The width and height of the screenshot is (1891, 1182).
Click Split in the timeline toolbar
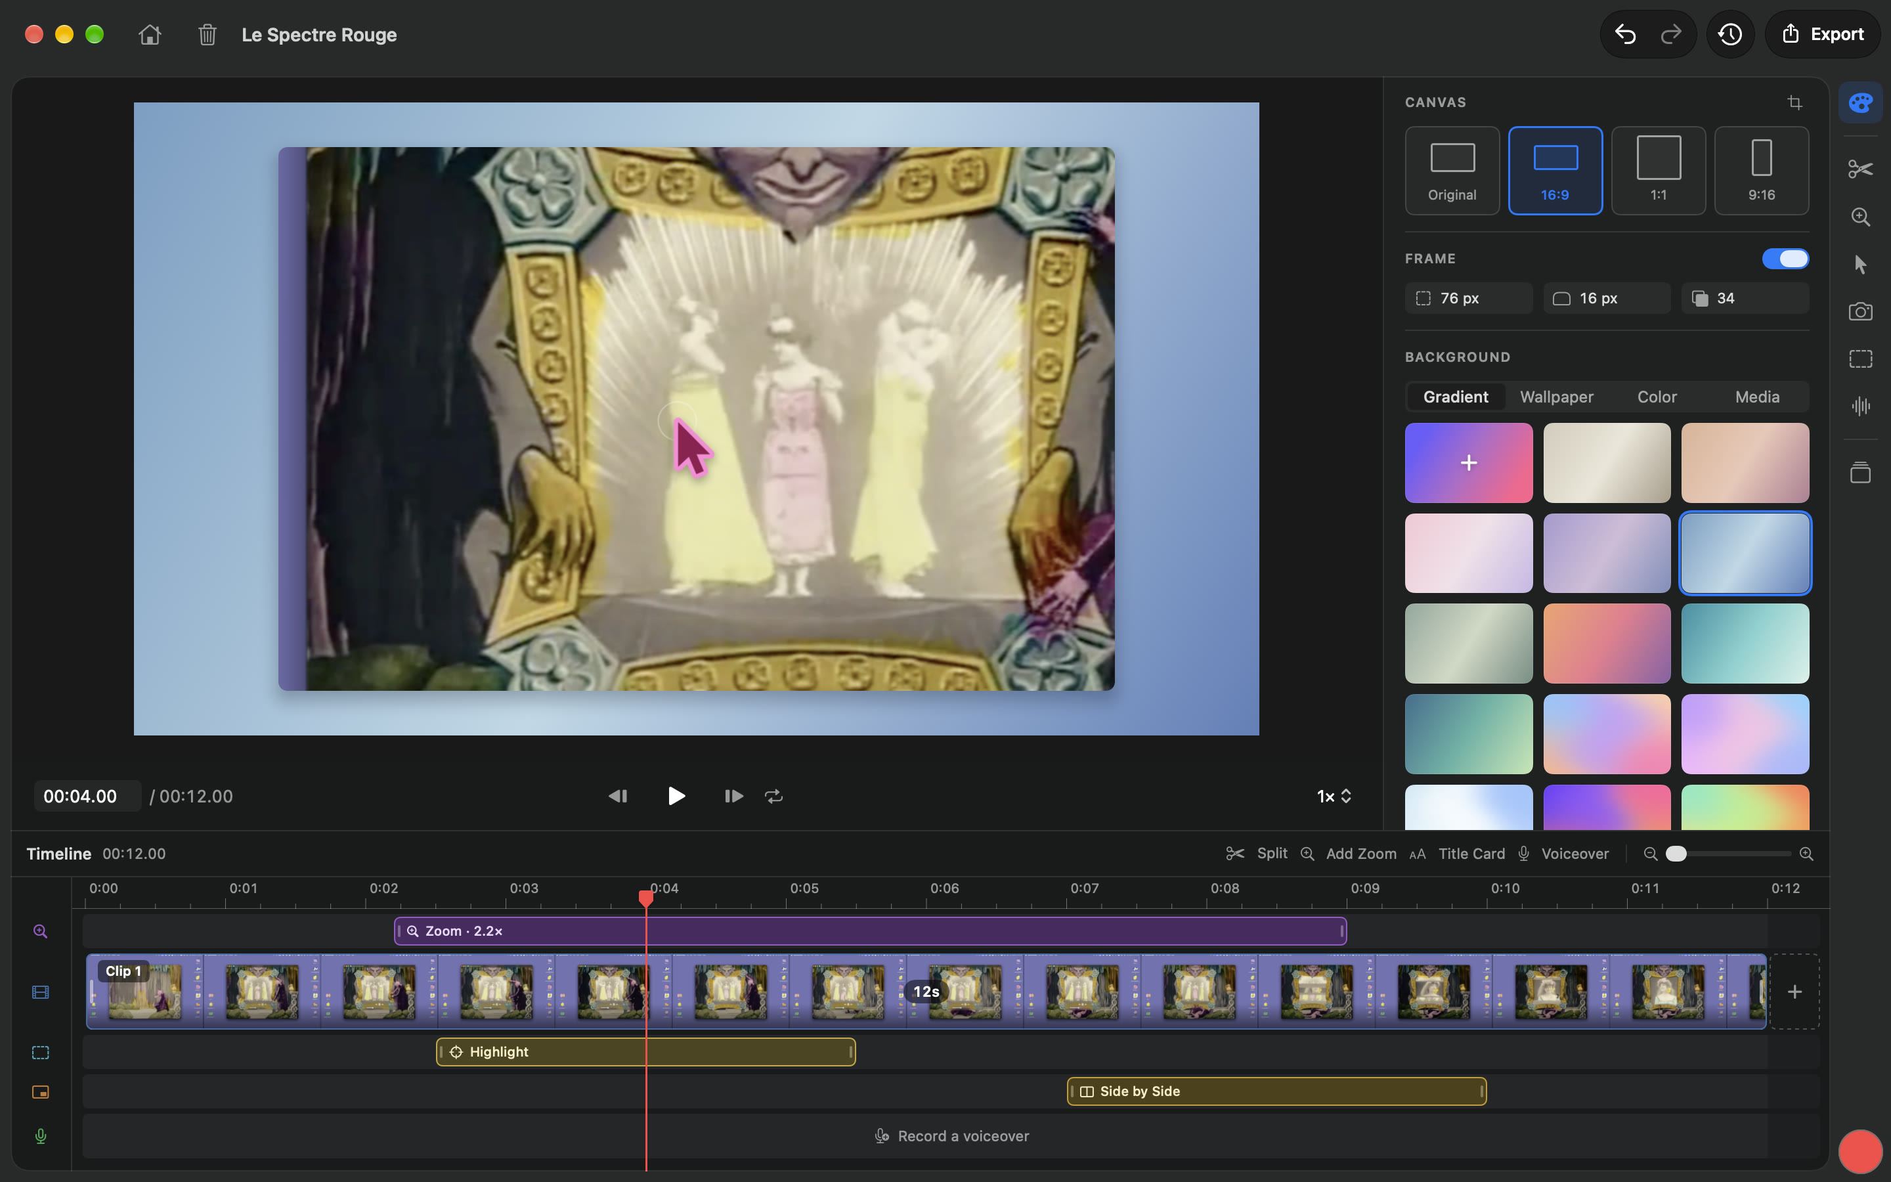coord(1257,854)
